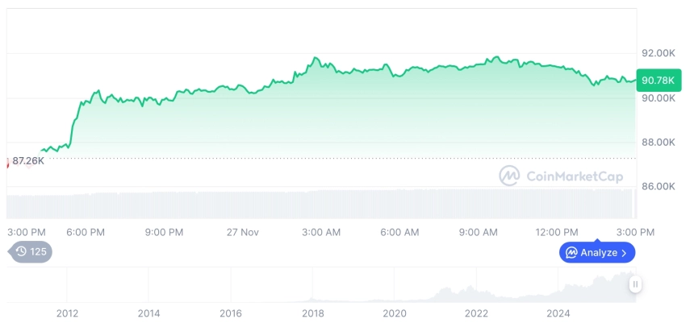Screen dimensions: 694x323
Task: Open the 125 events history badge
Action: click(31, 252)
